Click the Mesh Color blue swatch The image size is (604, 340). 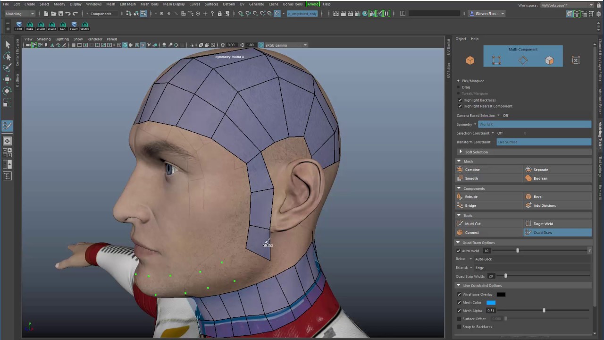pos(491,303)
